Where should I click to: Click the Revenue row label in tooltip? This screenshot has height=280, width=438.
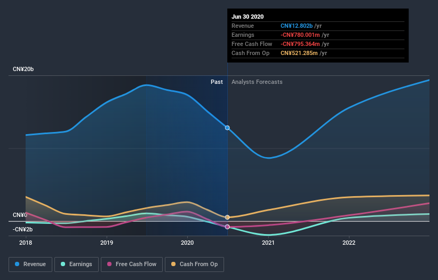[243, 26]
